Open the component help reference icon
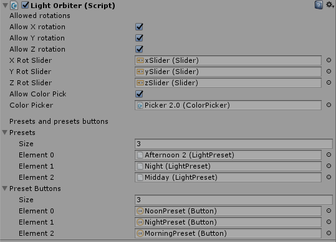Image resolution: width=336 pixels, height=242 pixels. (319, 5)
